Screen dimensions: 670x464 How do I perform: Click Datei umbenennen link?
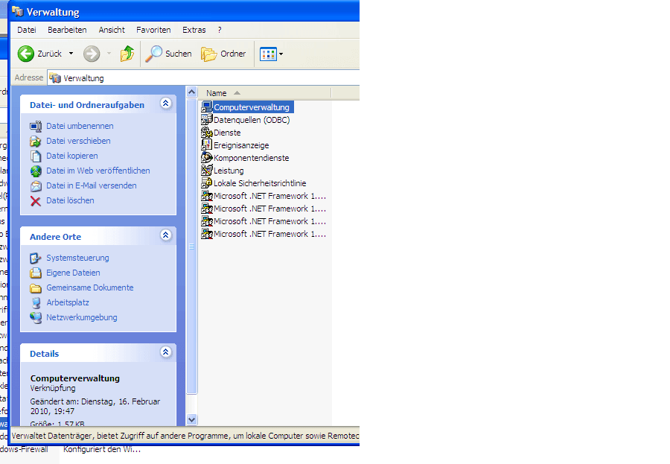[x=80, y=126]
